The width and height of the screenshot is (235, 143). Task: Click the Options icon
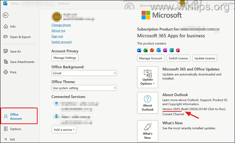[x=6, y=129]
